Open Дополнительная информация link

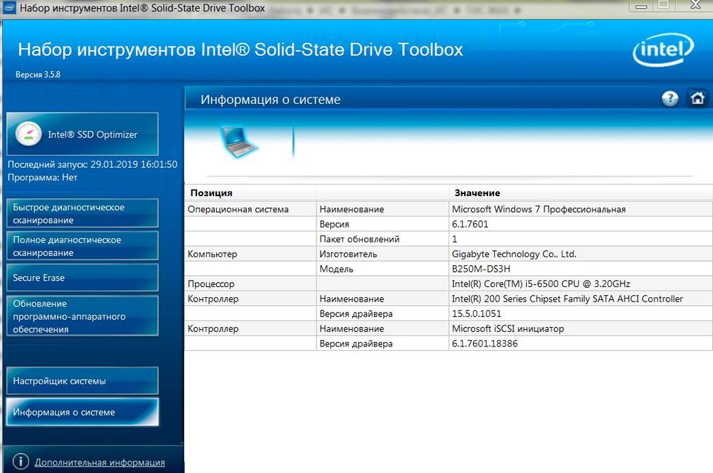(x=100, y=462)
